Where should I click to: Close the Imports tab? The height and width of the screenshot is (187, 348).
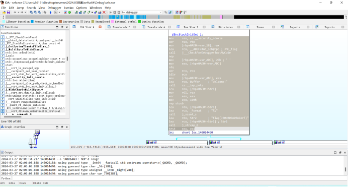click(x=308, y=27)
